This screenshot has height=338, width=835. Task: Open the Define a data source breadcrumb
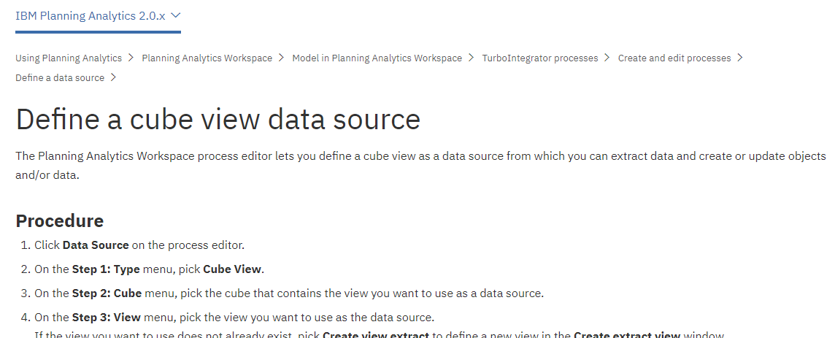click(x=60, y=77)
